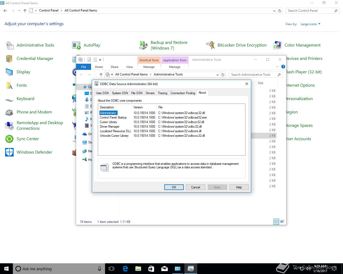Expand Administrative Tools address bar dropdown
343x274 pixels.
(x=217, y=75)
